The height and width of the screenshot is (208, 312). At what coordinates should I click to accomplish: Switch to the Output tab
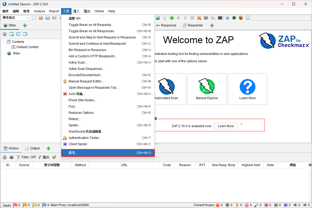(x=34, y=148)
